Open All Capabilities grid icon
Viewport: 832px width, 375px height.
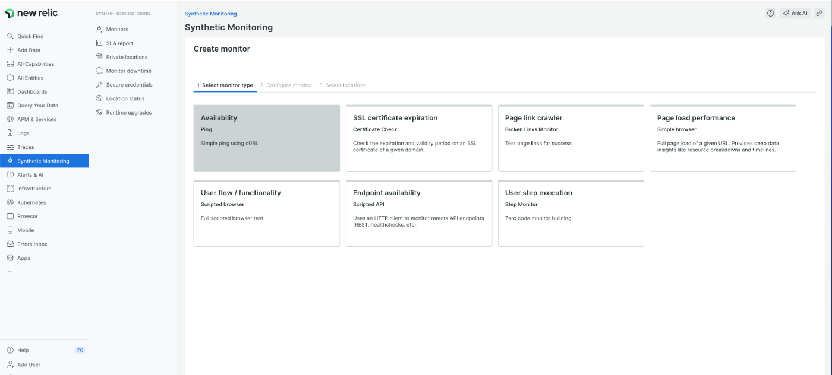(10, 63)
